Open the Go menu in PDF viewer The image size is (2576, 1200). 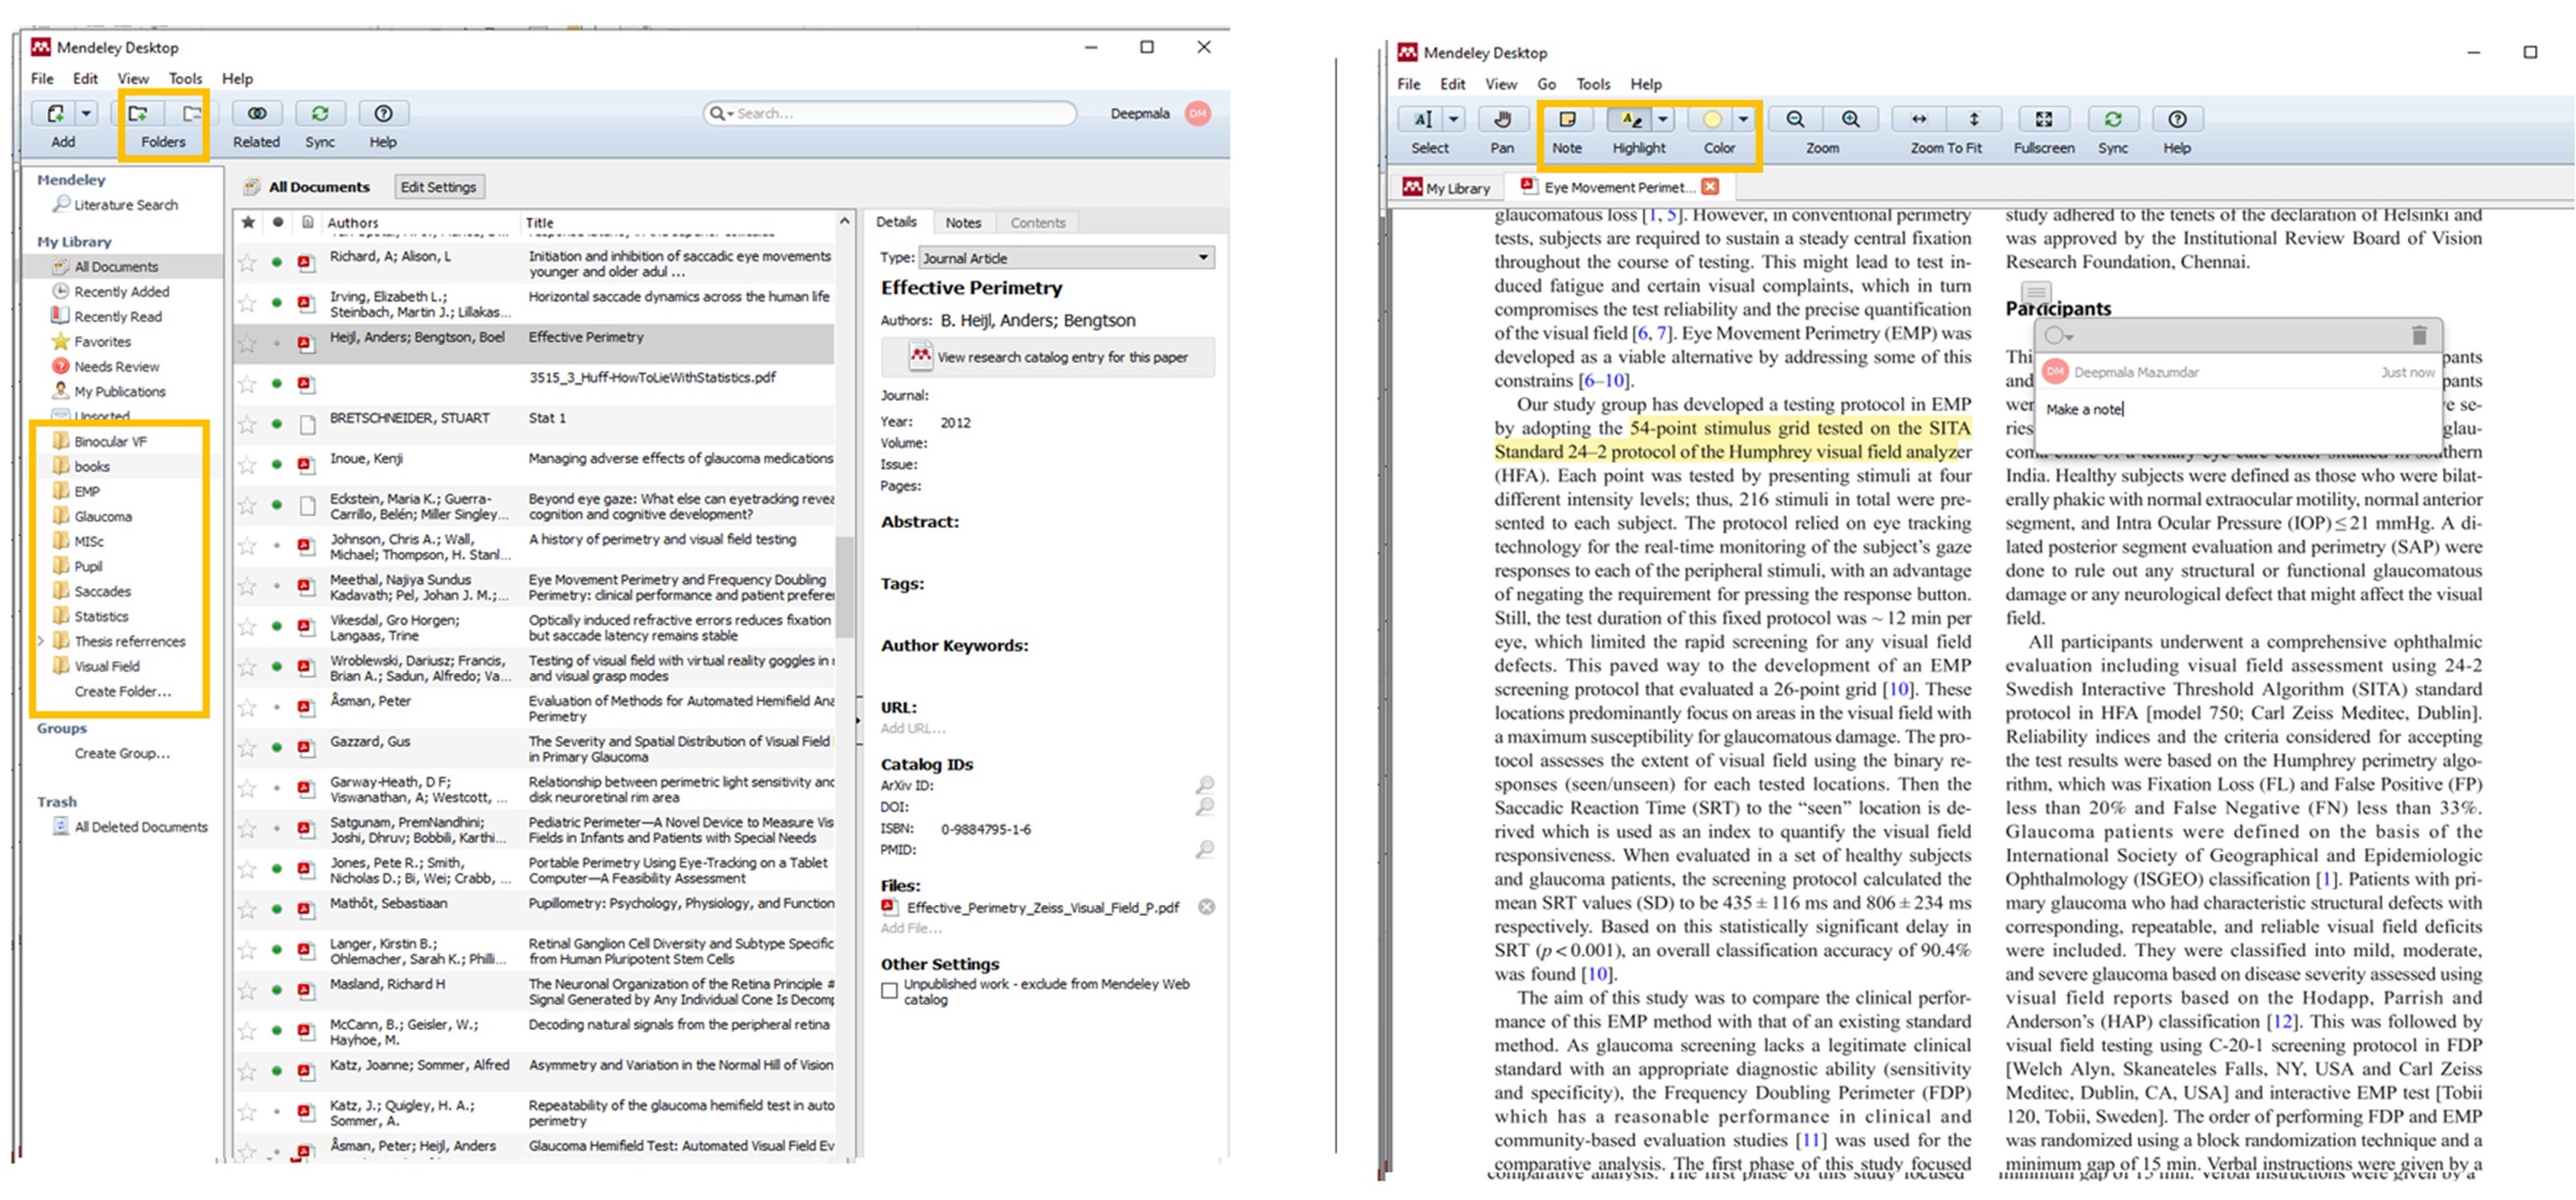point(1546,85)
